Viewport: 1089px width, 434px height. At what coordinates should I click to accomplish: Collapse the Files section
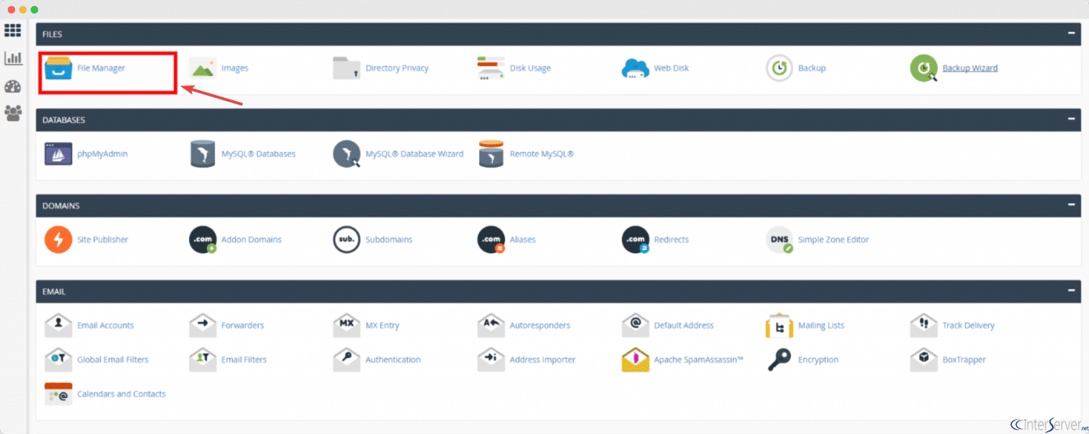(x=1071, y=33)
